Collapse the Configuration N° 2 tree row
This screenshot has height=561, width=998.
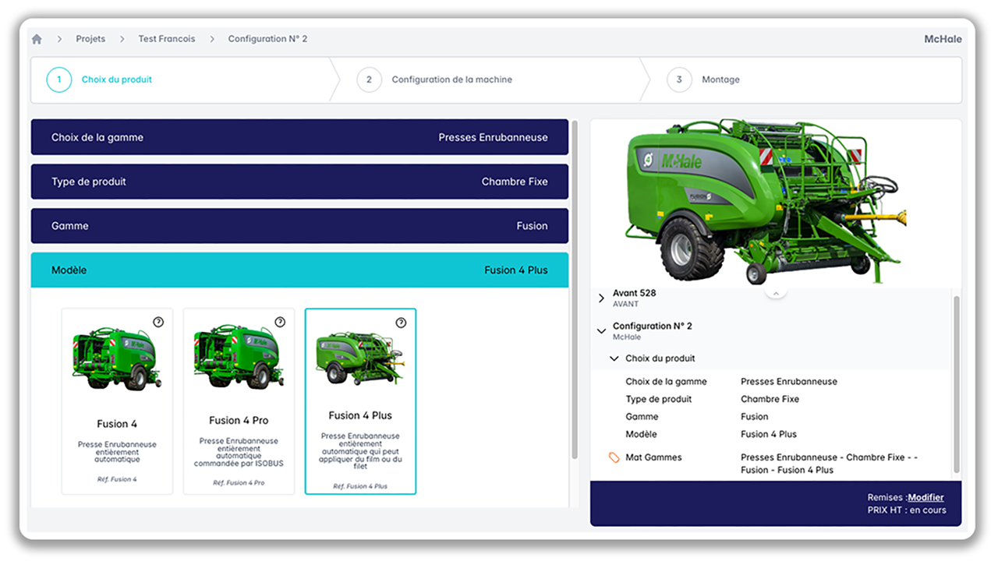[601, 331]
